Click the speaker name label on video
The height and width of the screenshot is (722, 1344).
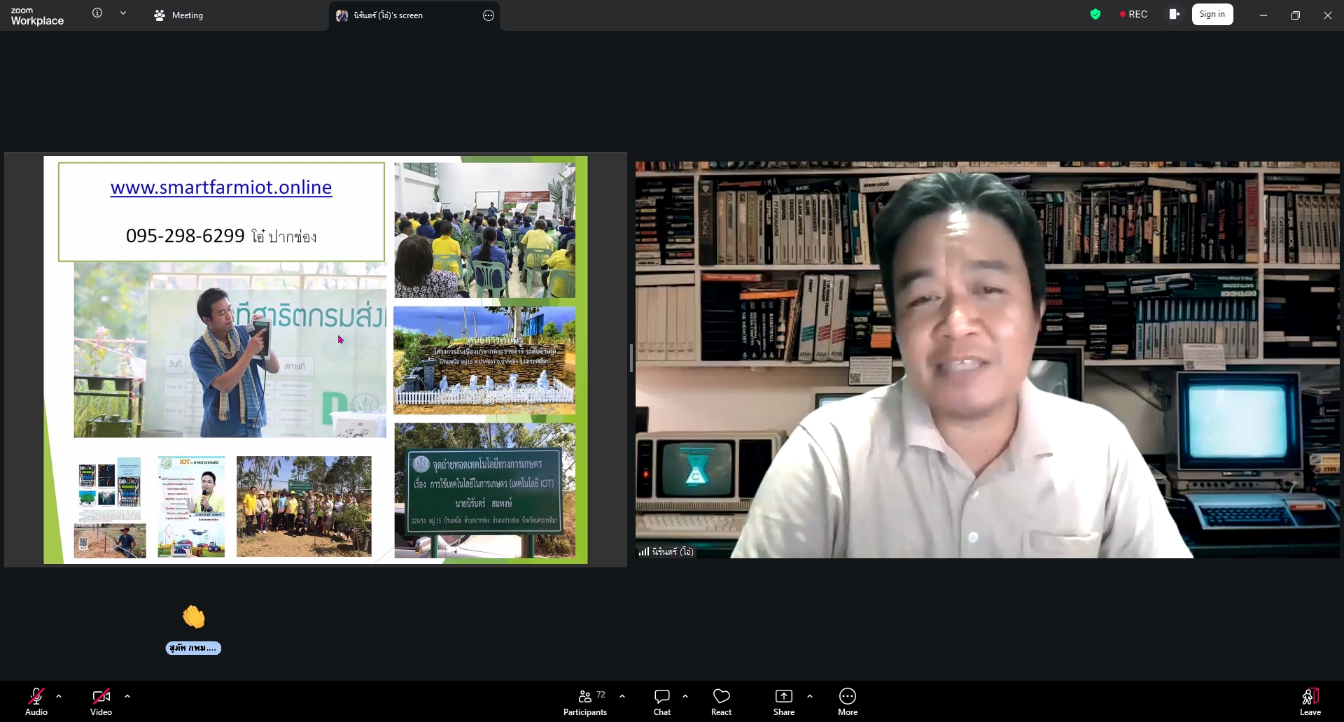pos(666,551)
